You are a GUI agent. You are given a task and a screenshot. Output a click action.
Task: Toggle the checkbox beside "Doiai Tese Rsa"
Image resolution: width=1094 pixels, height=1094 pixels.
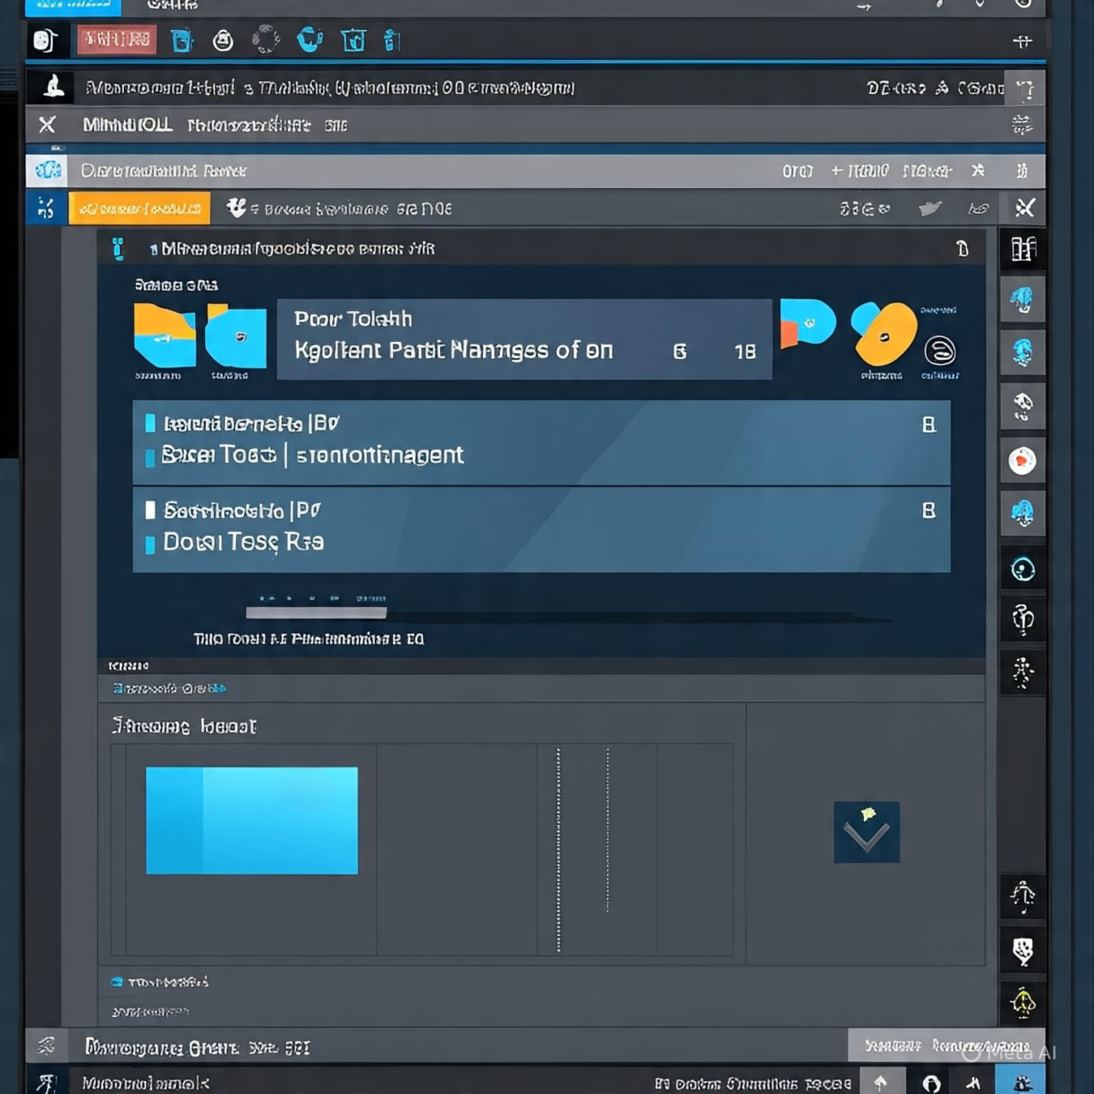(150, 544)
